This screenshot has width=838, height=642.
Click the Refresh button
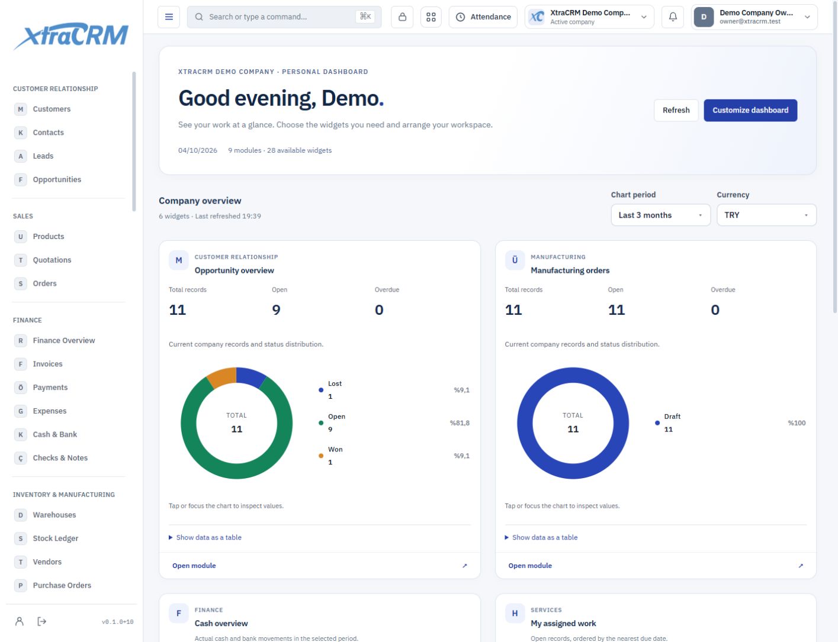pos(676,110)
